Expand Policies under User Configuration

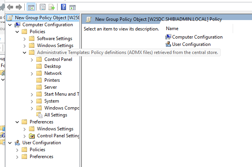[17, 150]
